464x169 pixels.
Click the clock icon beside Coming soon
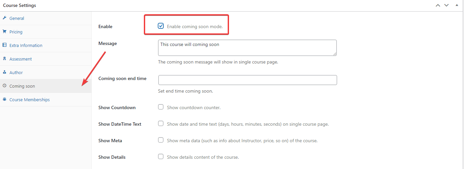[4, 86]
